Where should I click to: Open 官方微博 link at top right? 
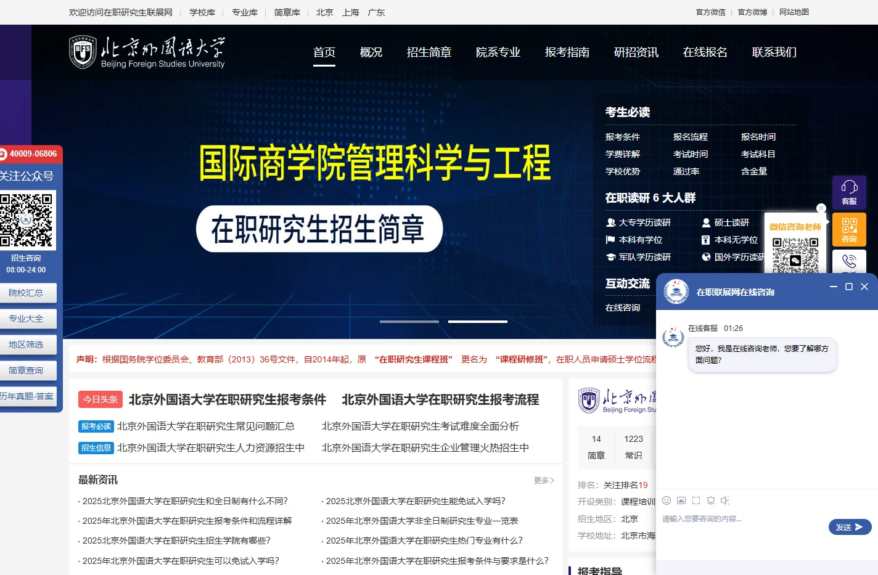coord(753,12)
